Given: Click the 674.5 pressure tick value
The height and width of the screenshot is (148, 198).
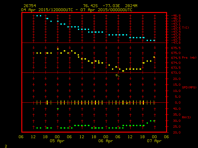Looking at the screenshot, I should (x=176, y=58).
